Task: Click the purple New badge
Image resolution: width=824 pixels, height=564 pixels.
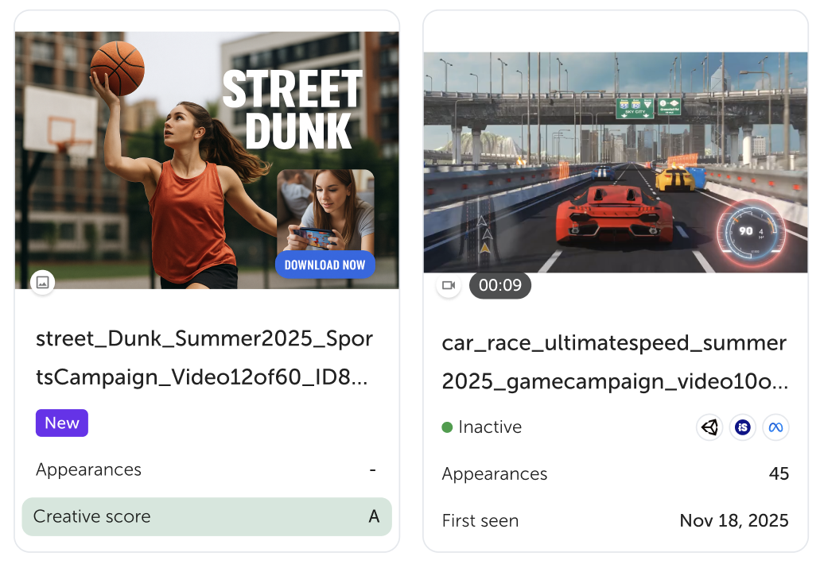Action: pyautogui.click(x=62, y=423)
